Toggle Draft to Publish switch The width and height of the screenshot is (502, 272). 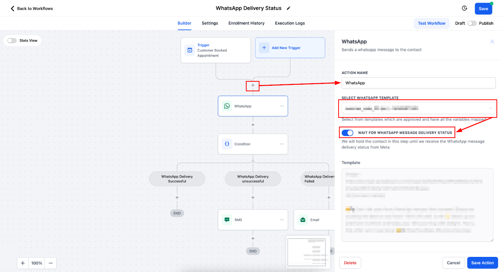coord(472,23)
